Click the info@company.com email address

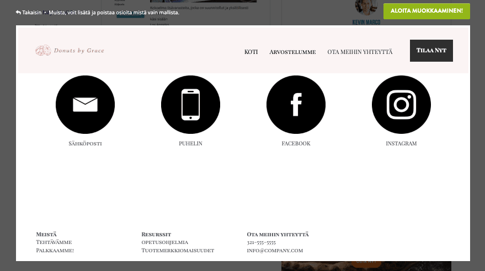pyautogui.click(x=275, y=250)
